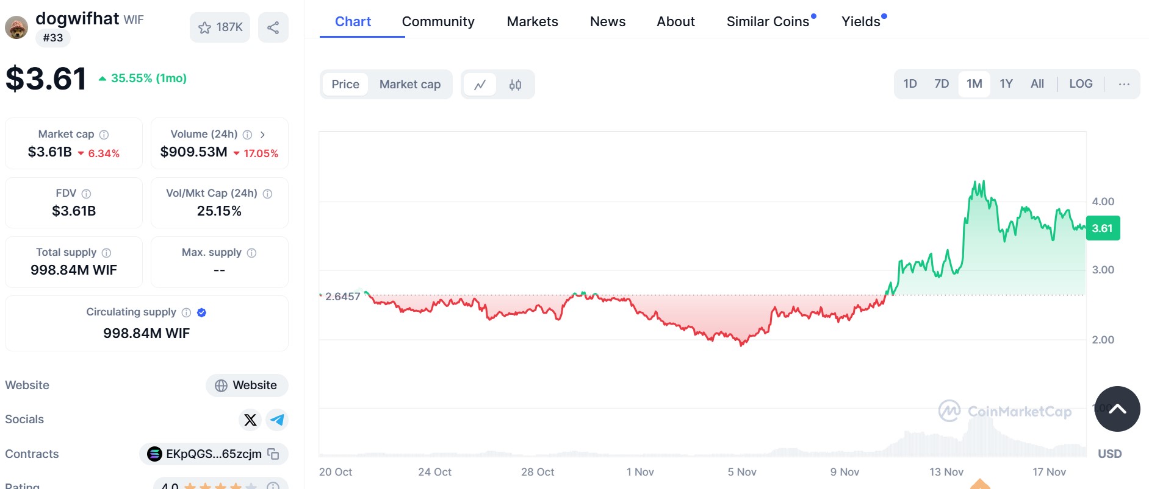Select the 7D time range
1149x489 pixels.
[941, 84]
